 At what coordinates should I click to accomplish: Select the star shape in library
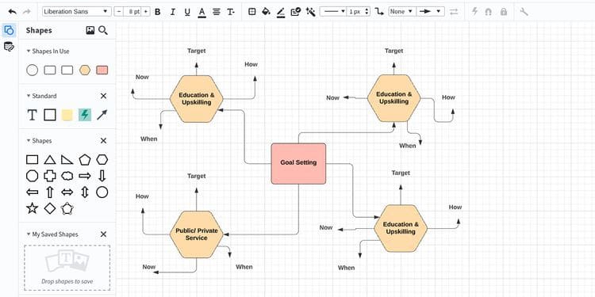pyautogui.click(x=33, y=208)
